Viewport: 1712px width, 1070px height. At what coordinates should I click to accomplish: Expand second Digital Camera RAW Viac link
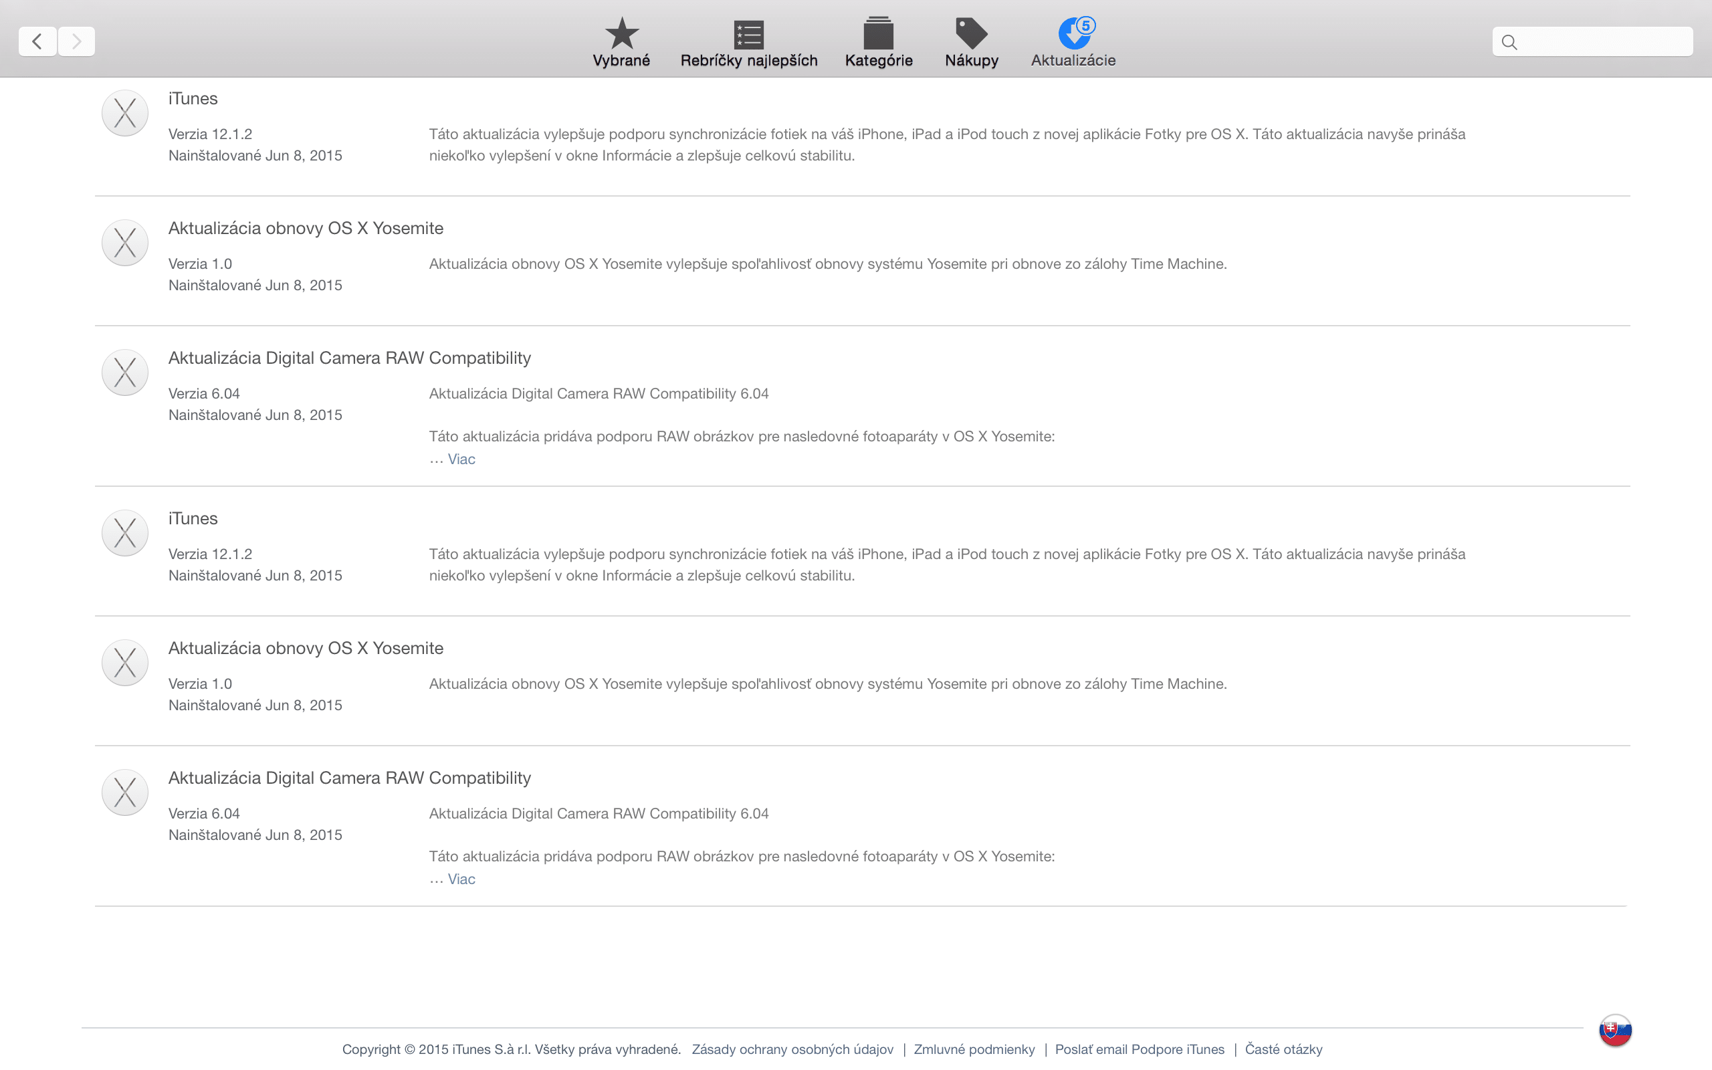tap(461, 879)
